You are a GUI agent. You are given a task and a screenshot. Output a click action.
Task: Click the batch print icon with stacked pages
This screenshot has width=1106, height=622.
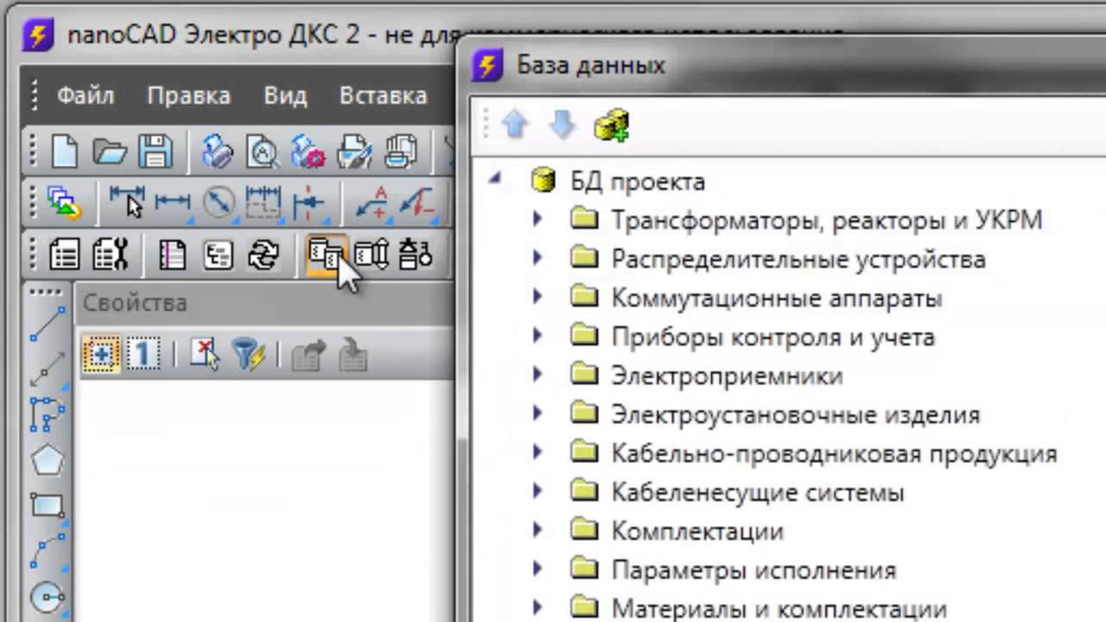tap(400, 151)
